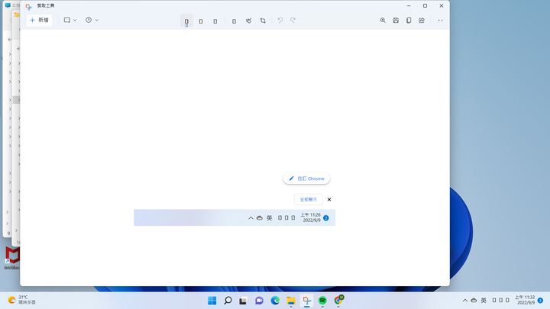Close the Snipping Tool window
Image resolution: width=550 pixels, height=309 pixels.
pos(442,5)
